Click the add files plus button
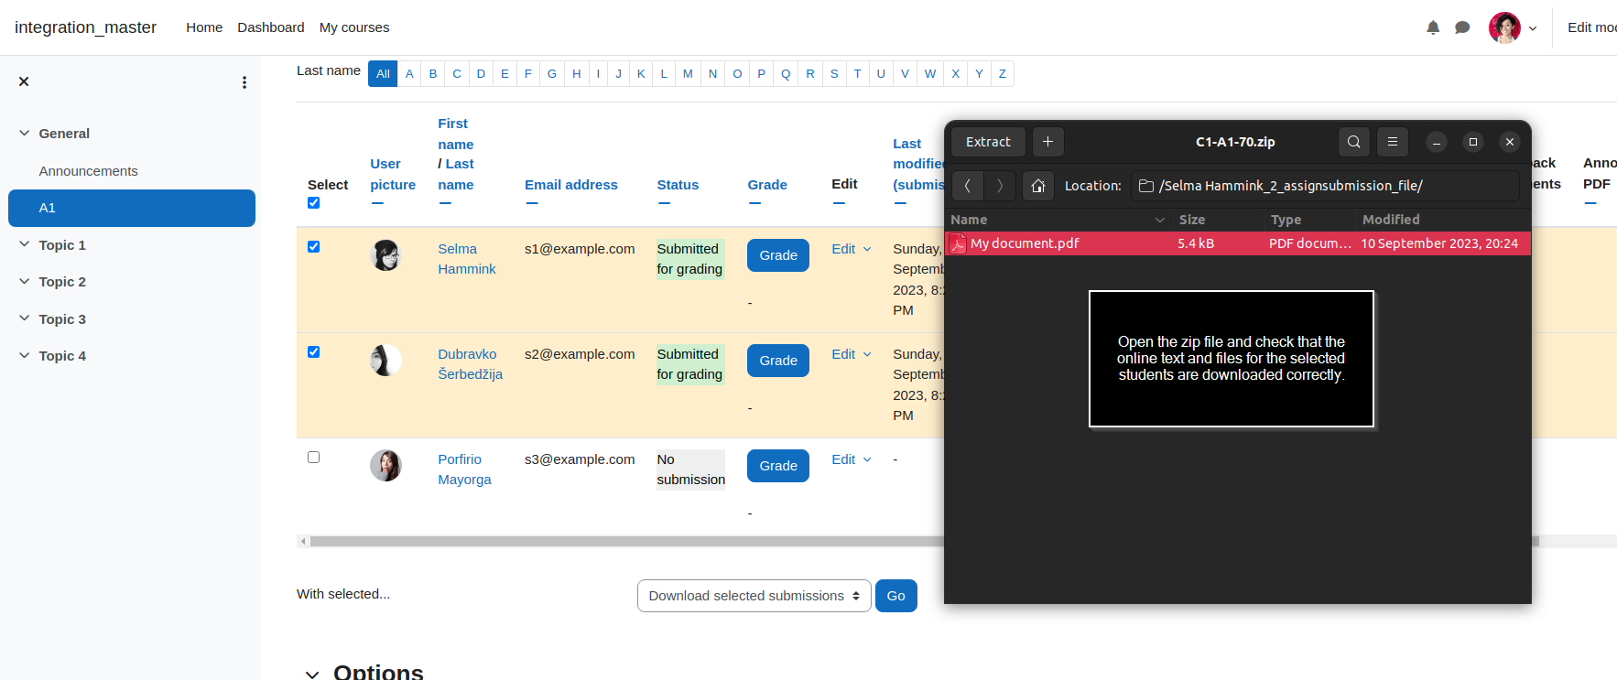1617x680 pixels. pos(1047,142)
